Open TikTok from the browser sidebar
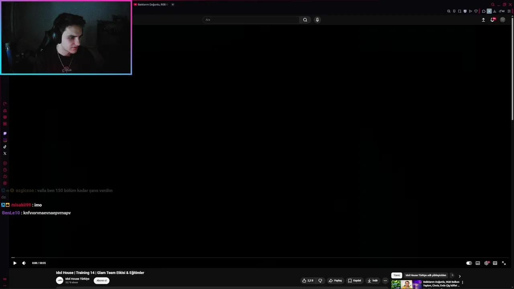The width and height of the screenshot is (514, 289). click(x=5, y=147)
